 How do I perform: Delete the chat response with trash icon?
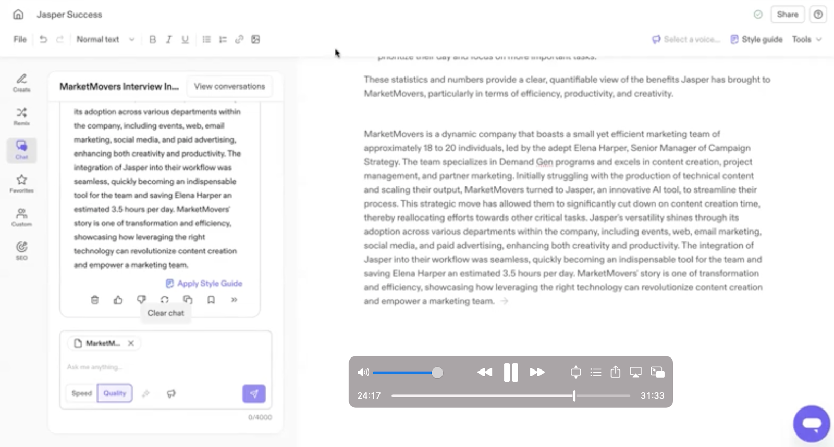click(x=94, y=300)
